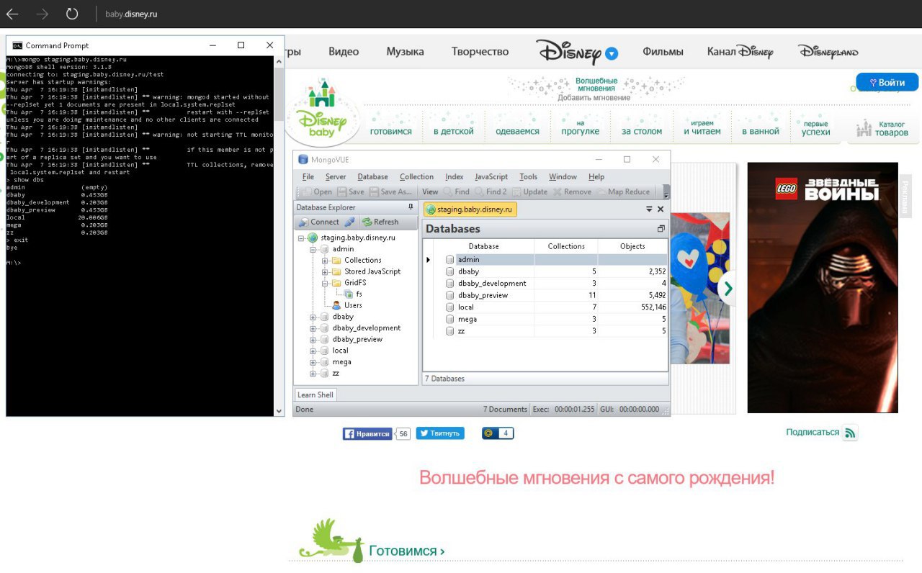Select Users under the admin database
The height and width of the screenshot is (573, 922).
[x=347, y=305]
